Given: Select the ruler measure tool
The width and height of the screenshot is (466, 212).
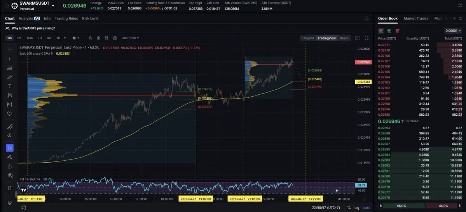Looking at the screenshot, I should [9, 127].
